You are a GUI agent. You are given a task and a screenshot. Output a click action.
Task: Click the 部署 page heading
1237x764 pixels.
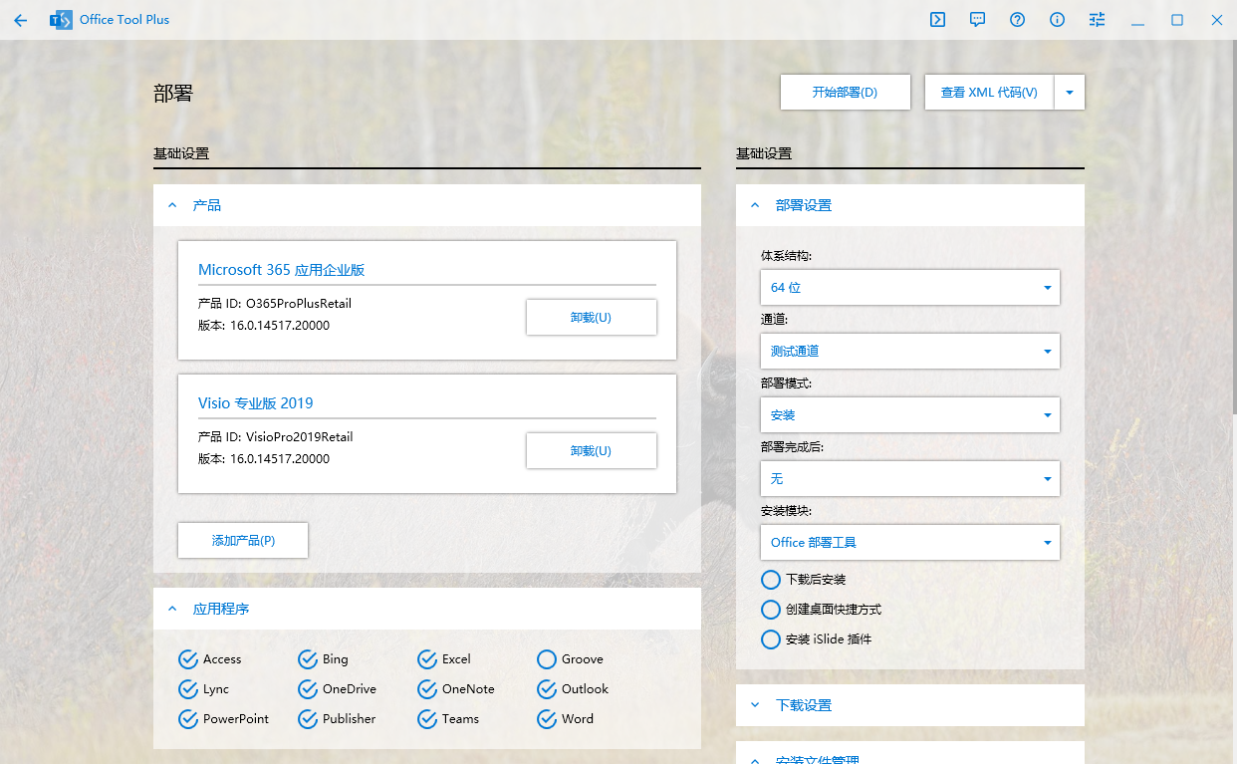[172, 94]
